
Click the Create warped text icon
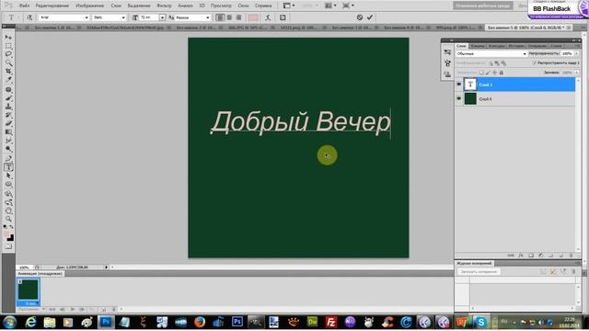click(x=268, y=17)
